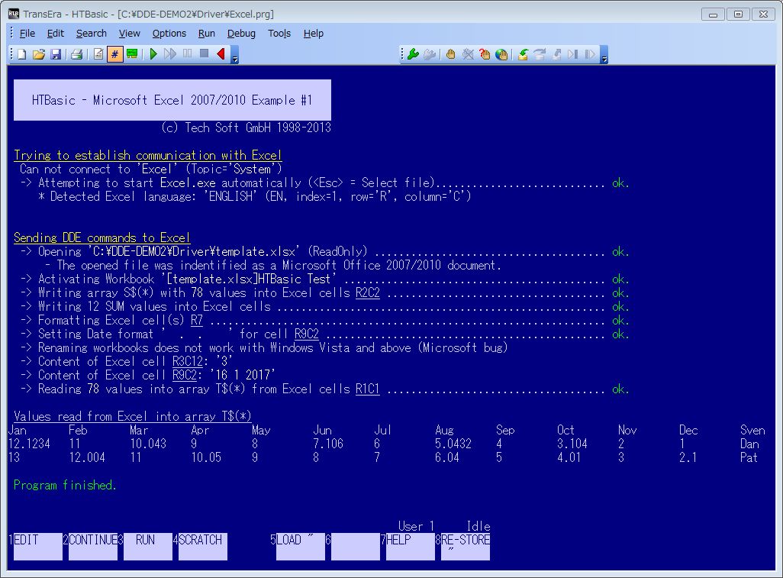
Task: Click the 'Idle' status indicator text
Action: (x=478, y=526)
